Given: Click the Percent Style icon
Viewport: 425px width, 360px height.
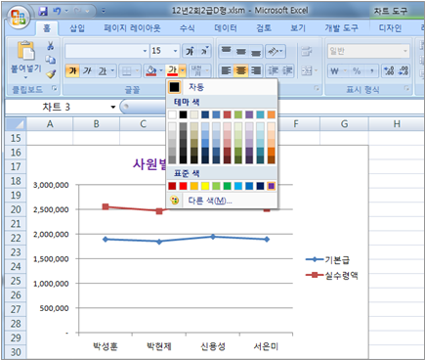Looking at the screenshot, I should pos(357,70).
